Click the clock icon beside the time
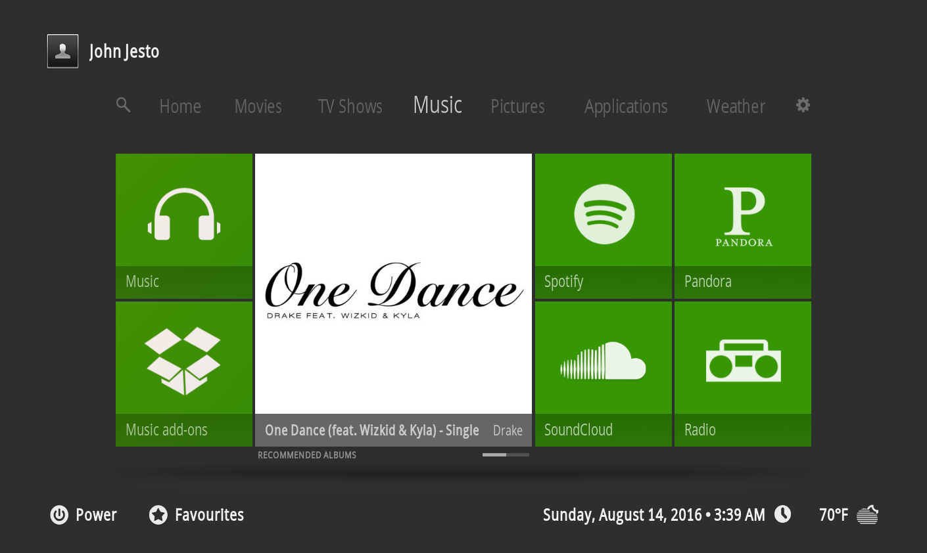 tap(782, 514)
